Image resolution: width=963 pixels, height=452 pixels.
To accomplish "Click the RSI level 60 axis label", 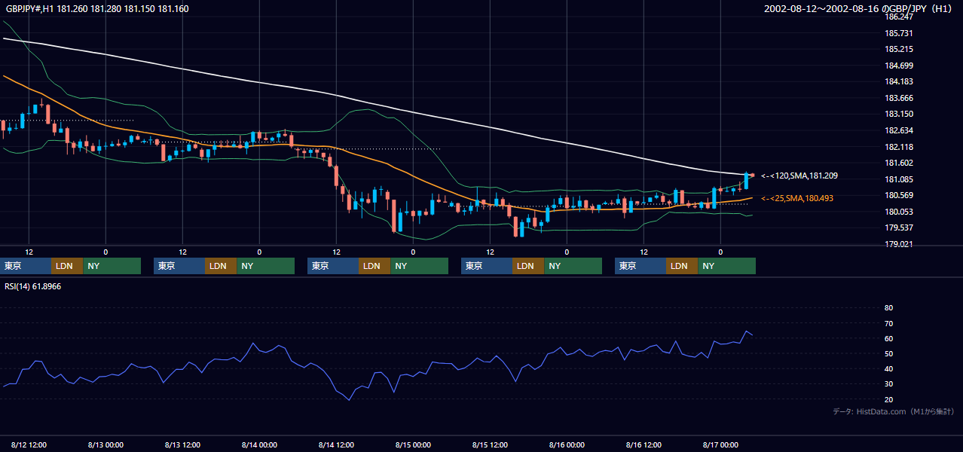I will 888,338.
